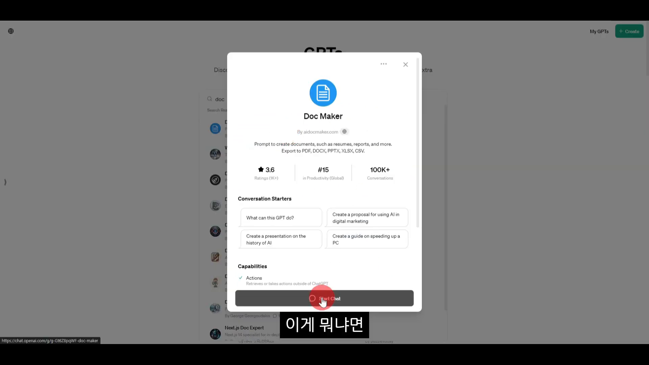Click 'What can this GPT do?' starter
This screenshot has width=649, height=365.
281,218
